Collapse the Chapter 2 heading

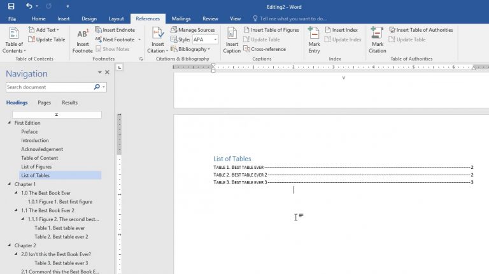[x=10, y=245]
